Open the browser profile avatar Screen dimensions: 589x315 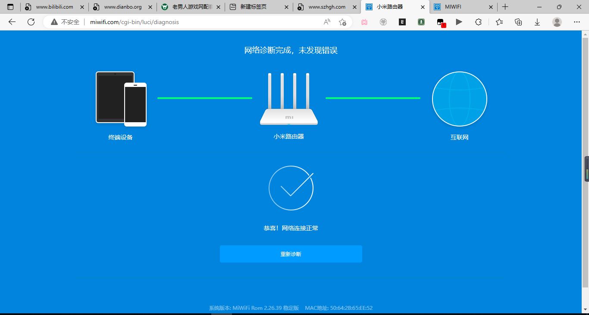pos(557,22)
